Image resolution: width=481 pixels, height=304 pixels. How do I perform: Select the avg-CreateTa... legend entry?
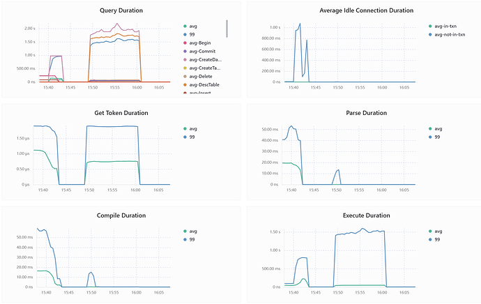click(202, 68)
